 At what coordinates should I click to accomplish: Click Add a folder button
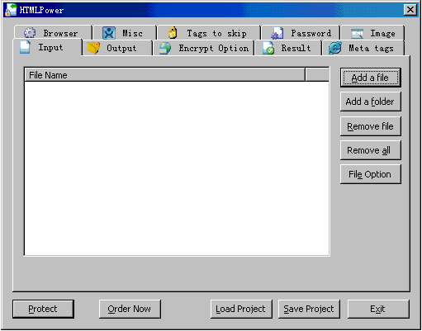[371, 102]
